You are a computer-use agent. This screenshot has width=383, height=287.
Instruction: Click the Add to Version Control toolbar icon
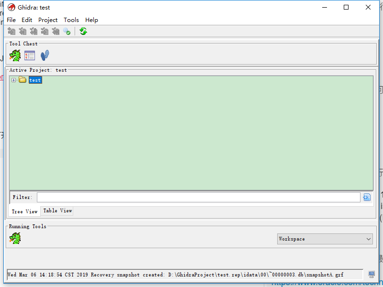point(11,32)
